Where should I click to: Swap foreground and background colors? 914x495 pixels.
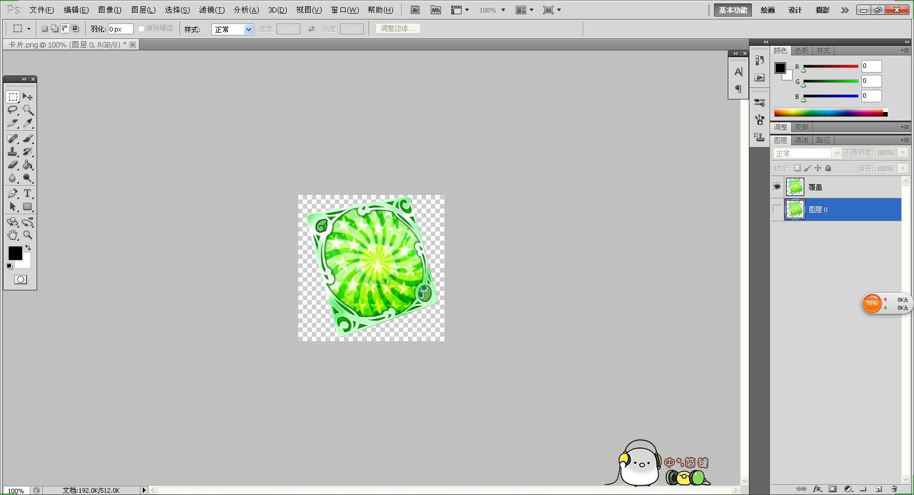point(28,247)
